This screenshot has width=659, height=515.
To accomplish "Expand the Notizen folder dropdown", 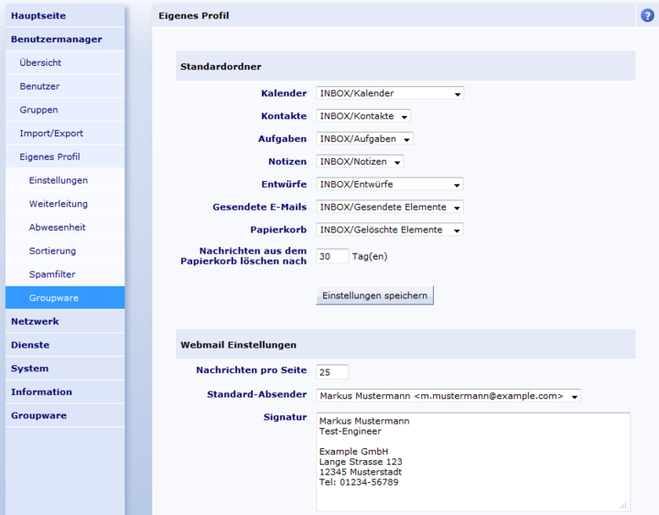I will click(361, 161).
